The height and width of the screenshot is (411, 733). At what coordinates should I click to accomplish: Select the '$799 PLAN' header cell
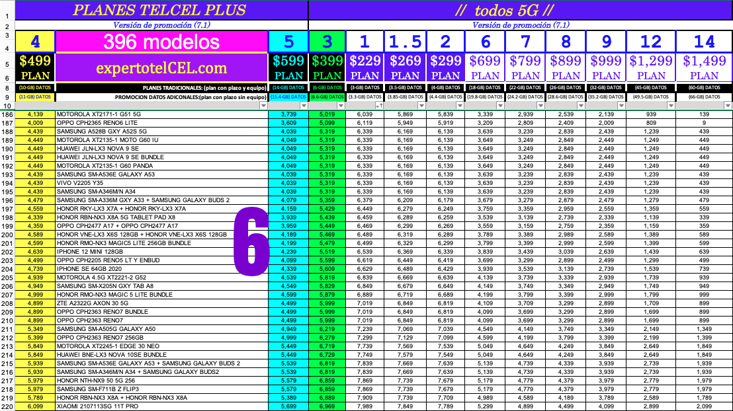click(x=525, y=67)
